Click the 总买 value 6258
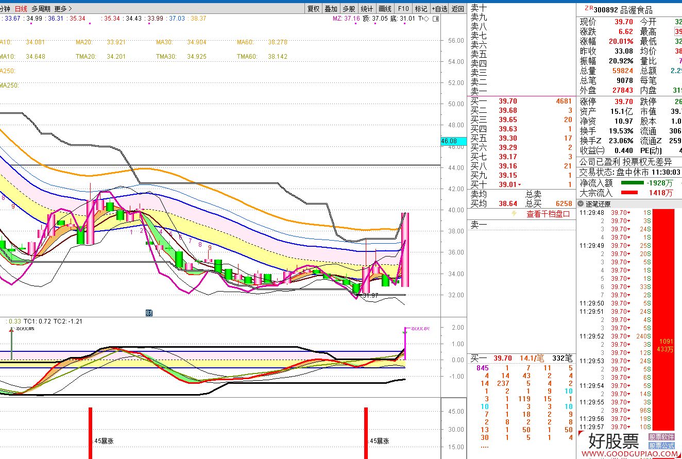The width and height of the screenshot is (682, 459). pos(564,203)
